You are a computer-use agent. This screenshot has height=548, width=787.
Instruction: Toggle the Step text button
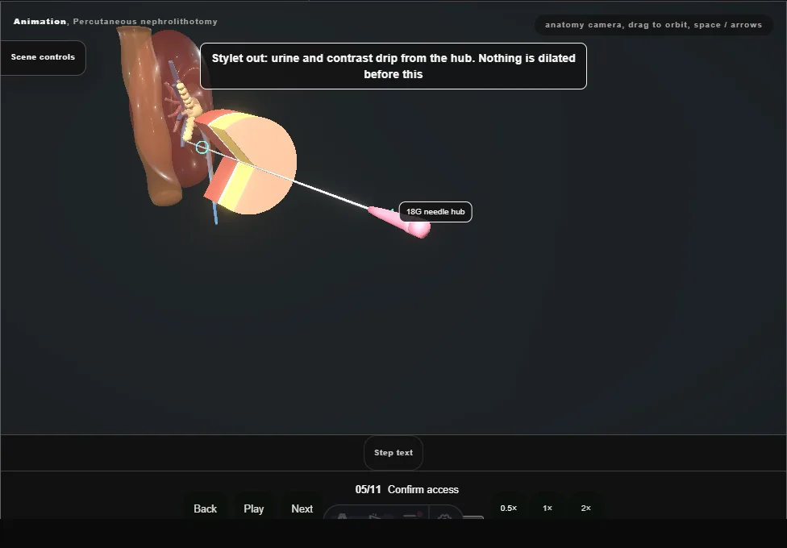[393, 453]
